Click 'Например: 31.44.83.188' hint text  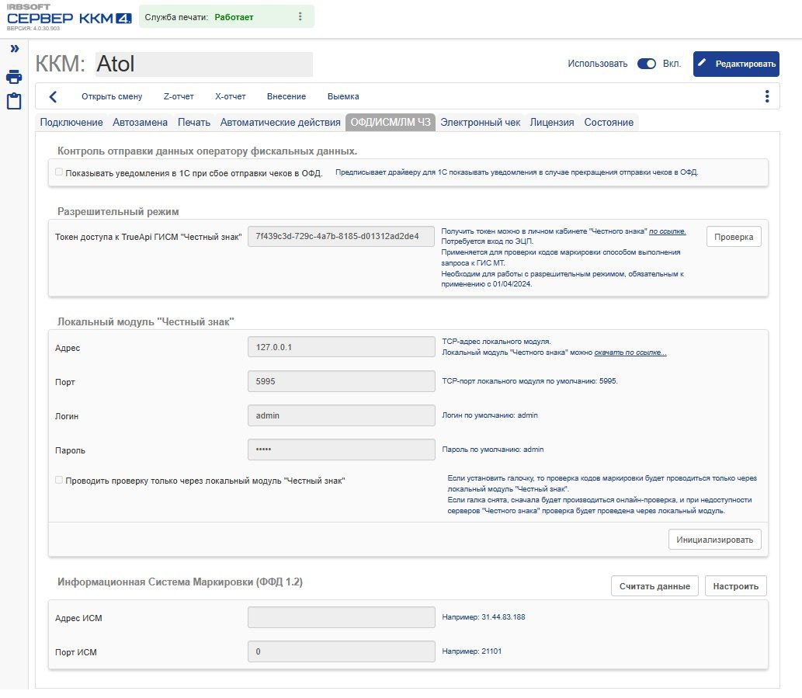(484, 617)
